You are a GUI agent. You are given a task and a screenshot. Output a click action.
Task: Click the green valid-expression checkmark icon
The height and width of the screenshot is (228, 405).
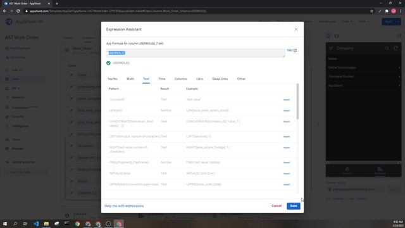click(108, 63)
